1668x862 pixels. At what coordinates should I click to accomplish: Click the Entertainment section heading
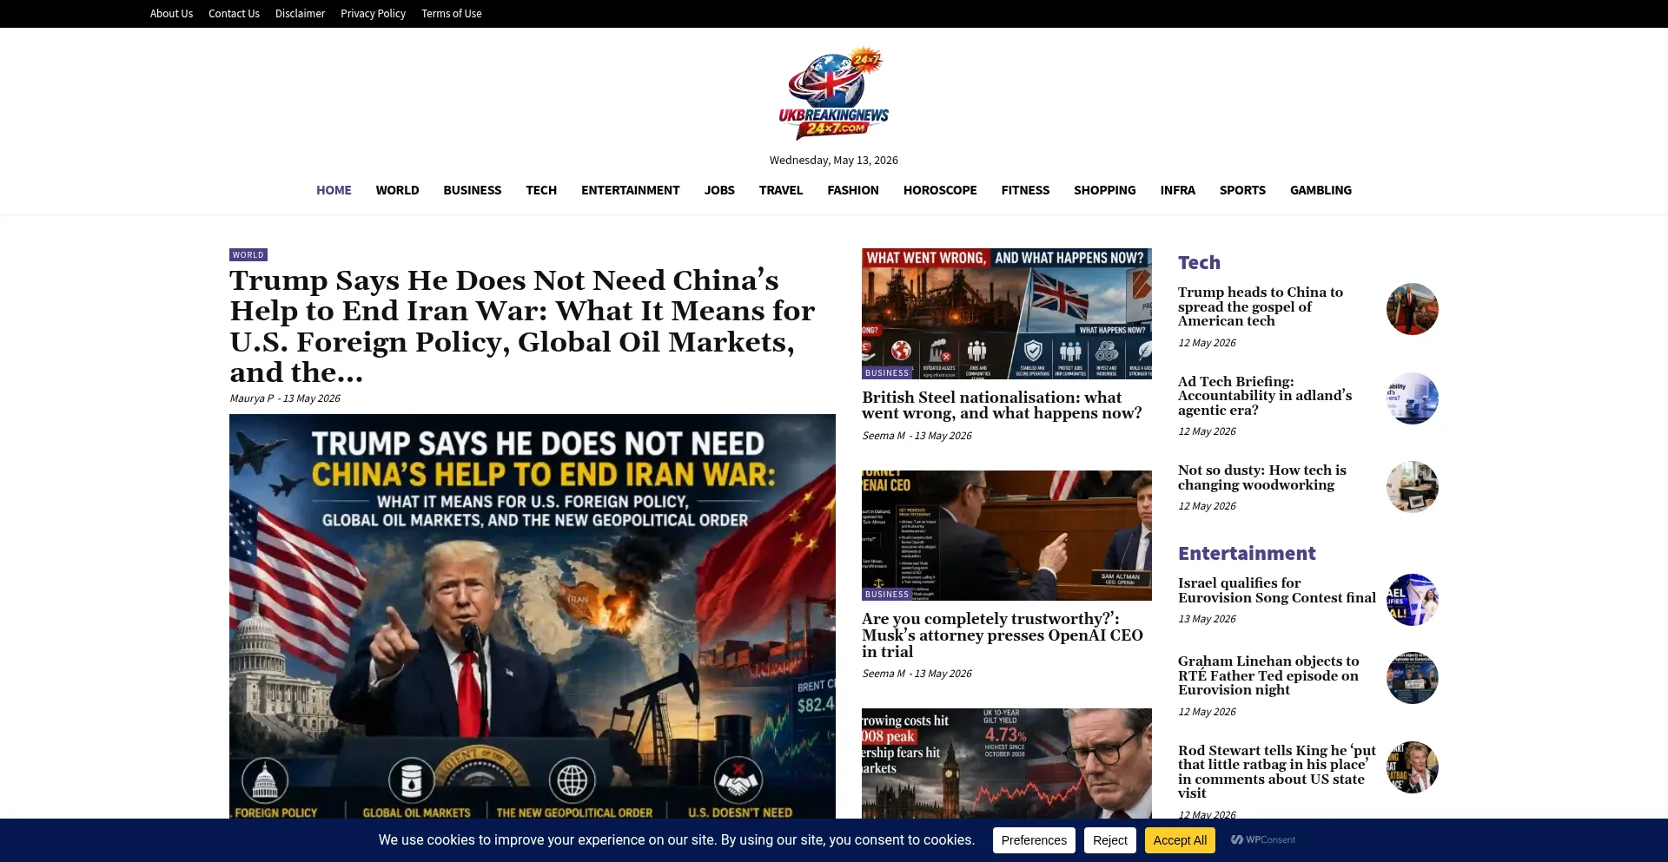pyautogui.click(x=1247, y=553)
